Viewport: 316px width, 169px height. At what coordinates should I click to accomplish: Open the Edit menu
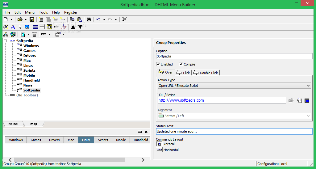[18, 12]
